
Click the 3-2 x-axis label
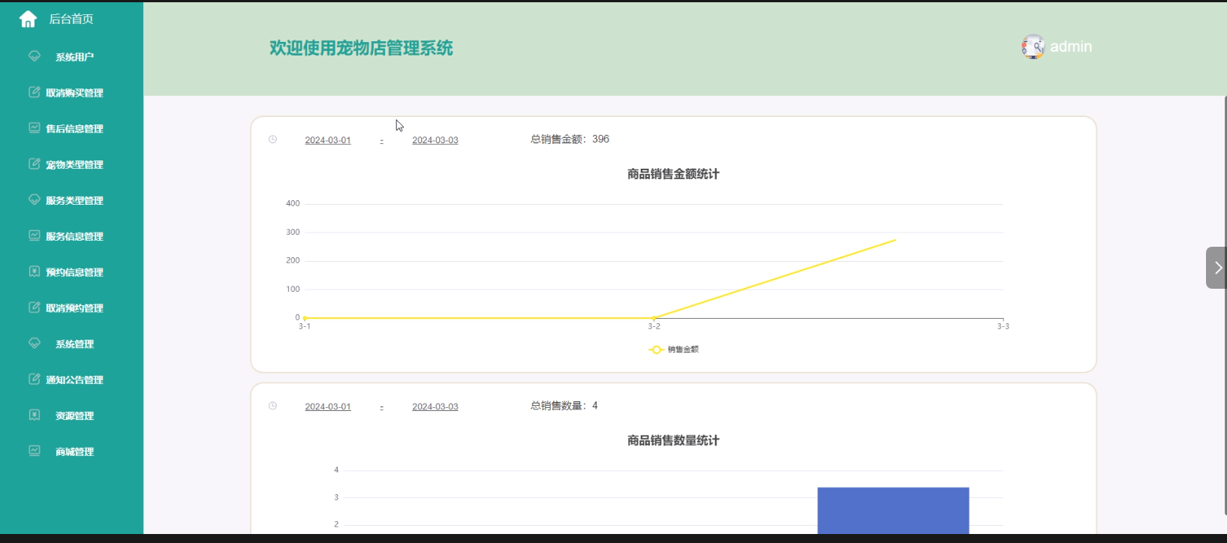pos(654,326)
